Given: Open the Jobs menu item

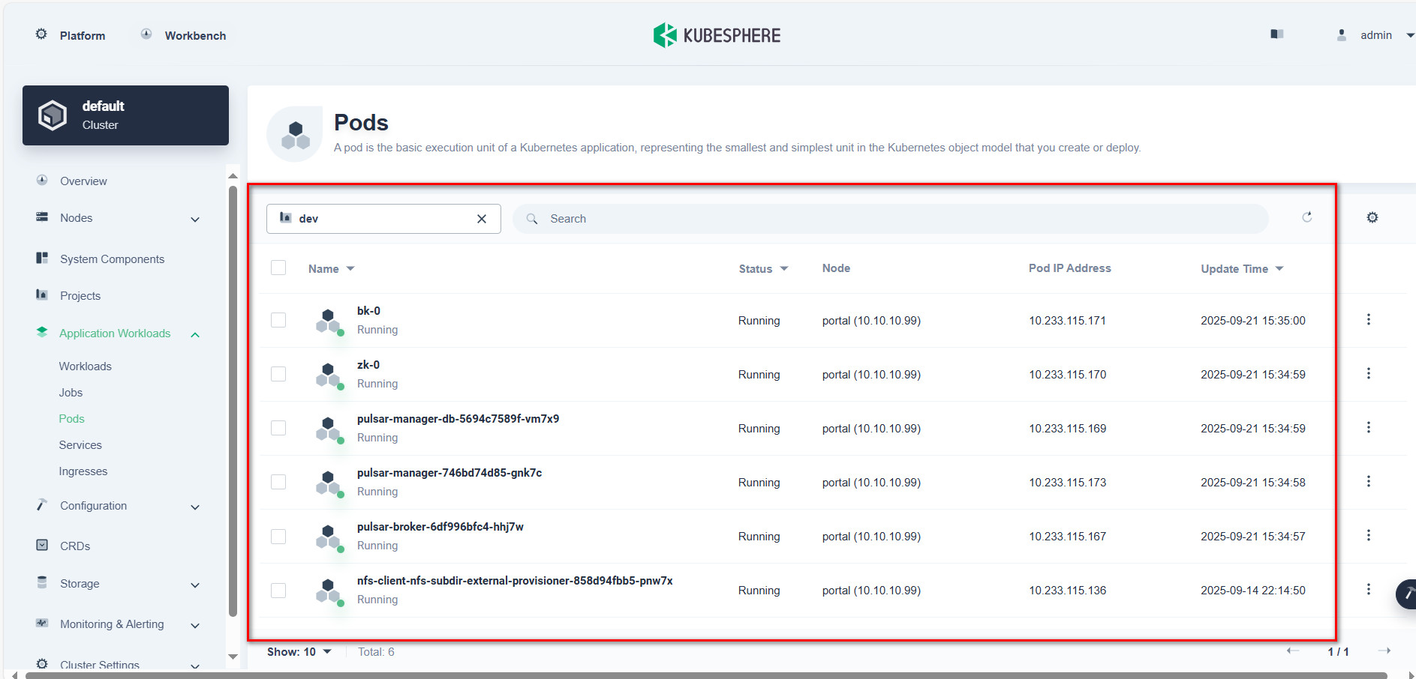Looking at the screenshot, I should pos(71,393).
